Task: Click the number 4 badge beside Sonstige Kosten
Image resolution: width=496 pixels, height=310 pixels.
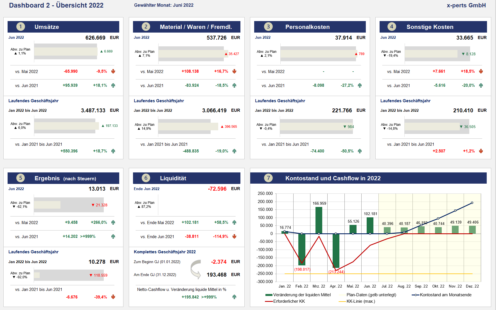Action: 392,27
